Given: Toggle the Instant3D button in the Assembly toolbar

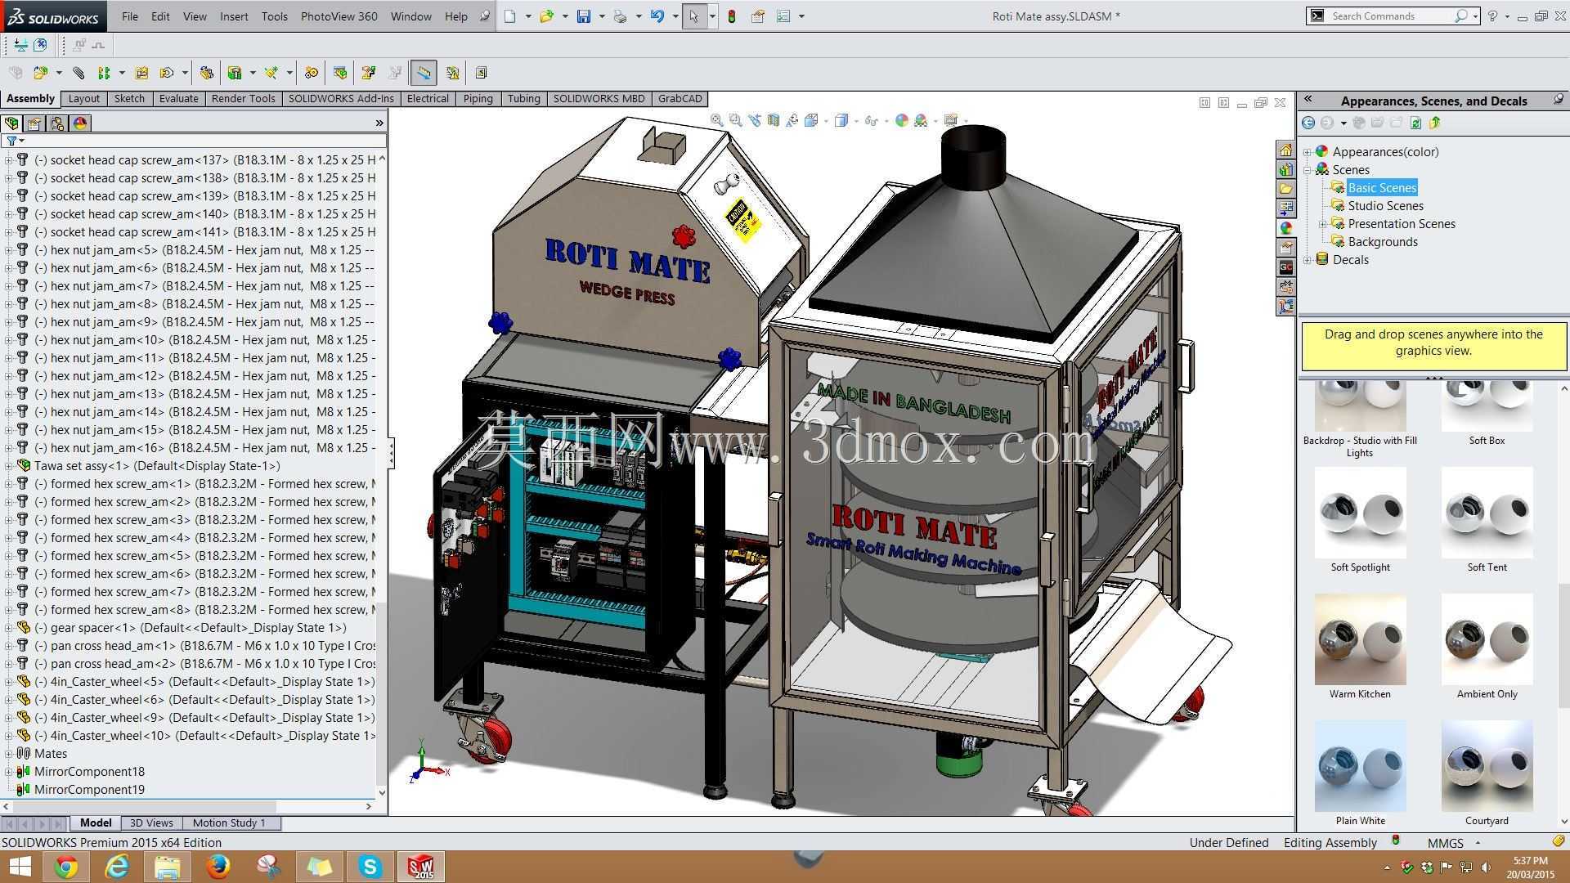Looking at the screenshot, I should pyautogui.click(x=423, y=73).
